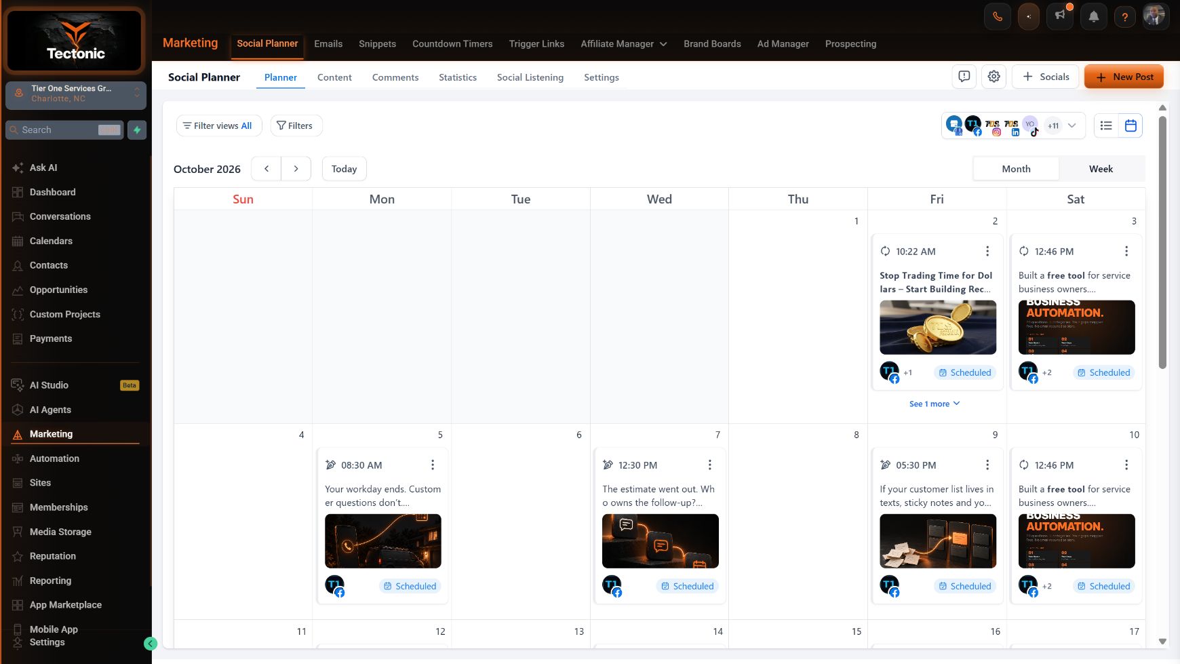Viewport: 1180px width, 664px height.
Task: Open the Emails menu item
Action: [x=328, y=43]
